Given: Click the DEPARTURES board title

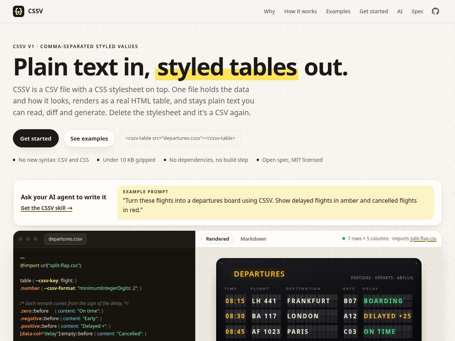Looking at the screenshot, I should [259, 274].
